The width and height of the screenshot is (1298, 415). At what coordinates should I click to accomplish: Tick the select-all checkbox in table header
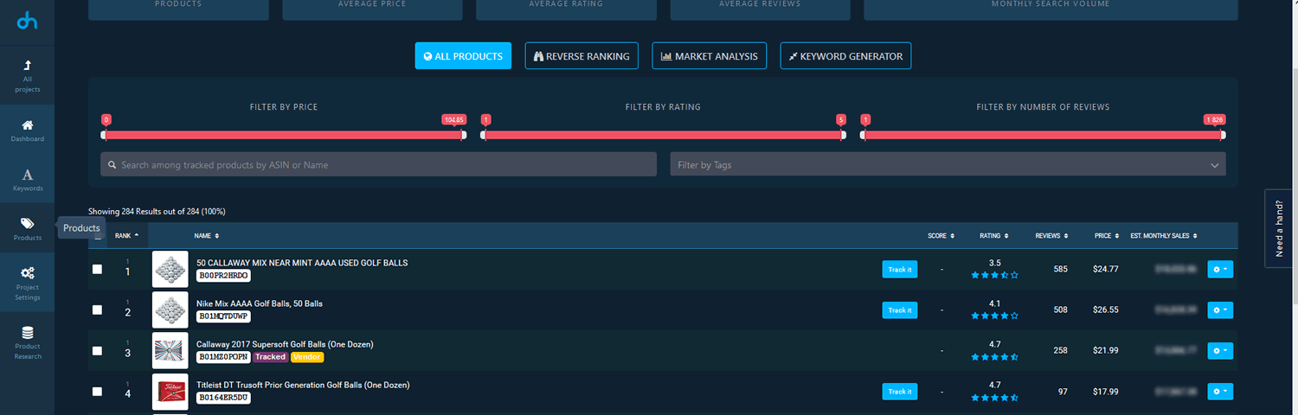pyautogui.click(x=97, y=236)
